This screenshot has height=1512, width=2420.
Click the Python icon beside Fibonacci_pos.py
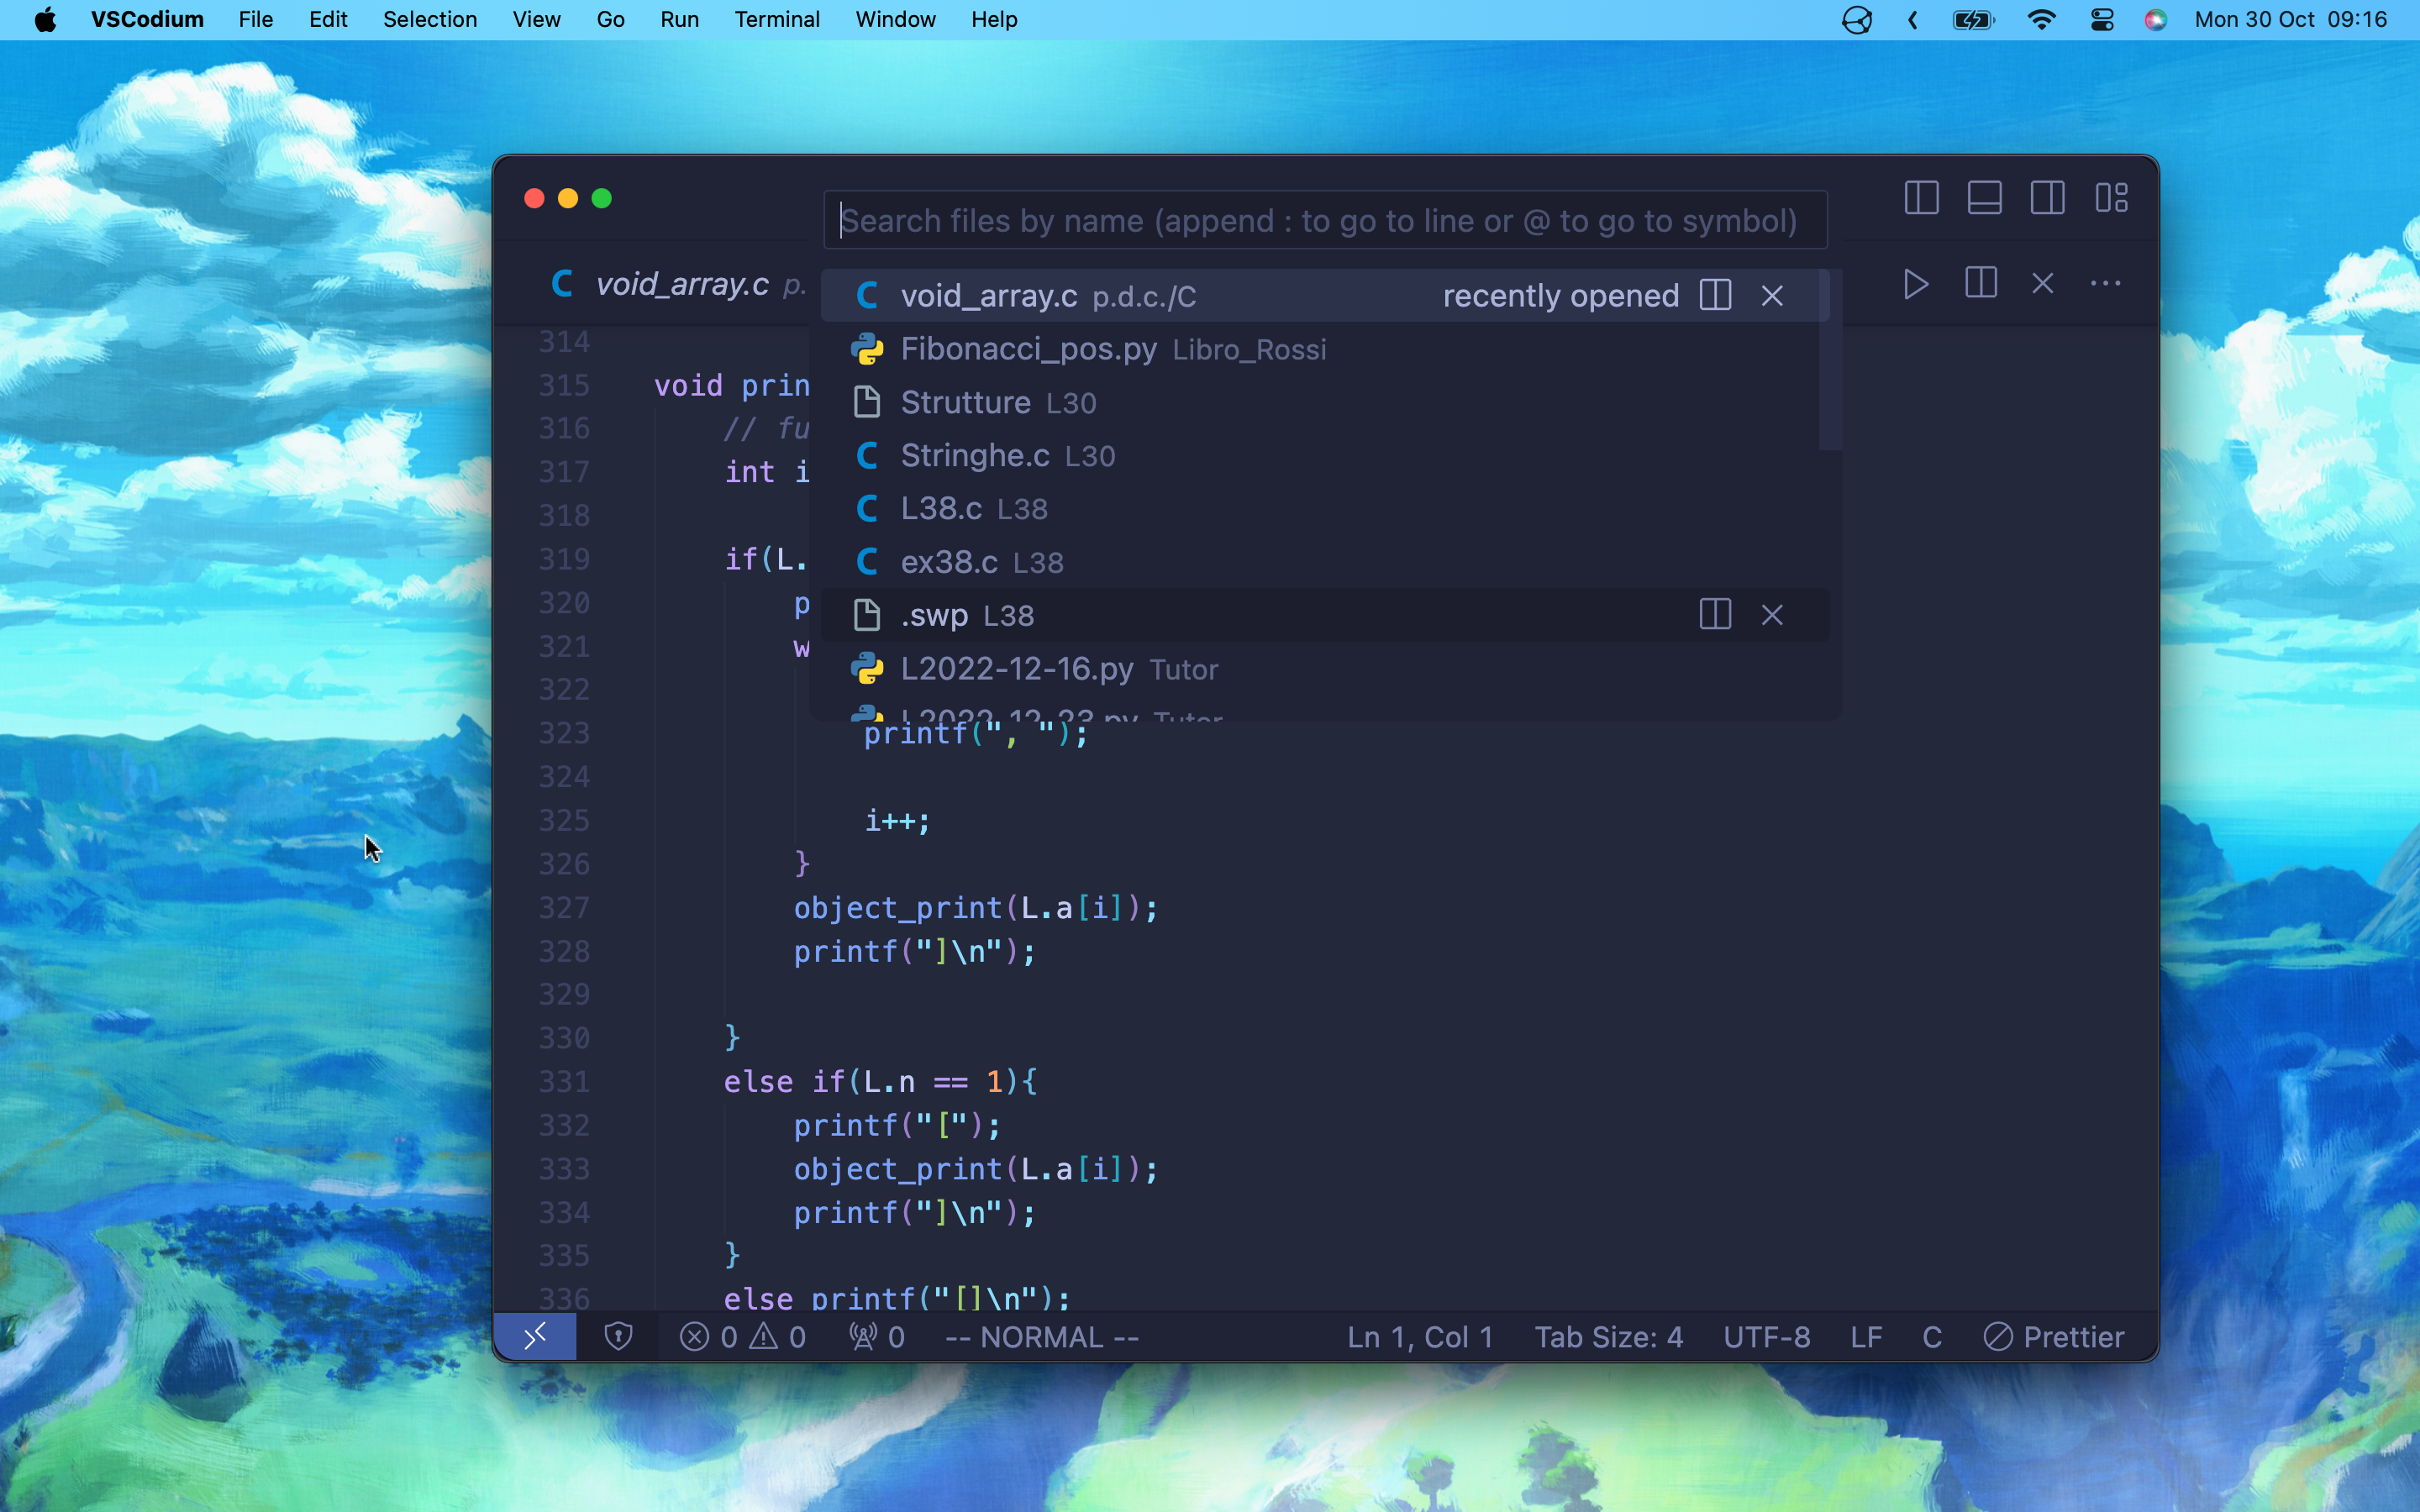(867, 349)
